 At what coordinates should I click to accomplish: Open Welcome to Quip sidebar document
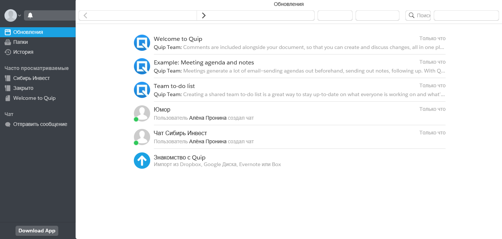tap(38, 98)
